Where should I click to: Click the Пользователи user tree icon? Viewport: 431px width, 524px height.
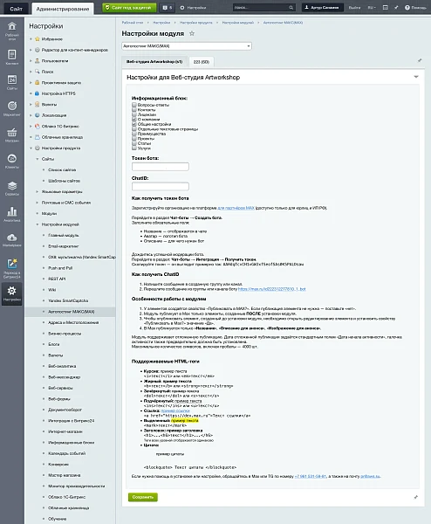coord(38,61)
